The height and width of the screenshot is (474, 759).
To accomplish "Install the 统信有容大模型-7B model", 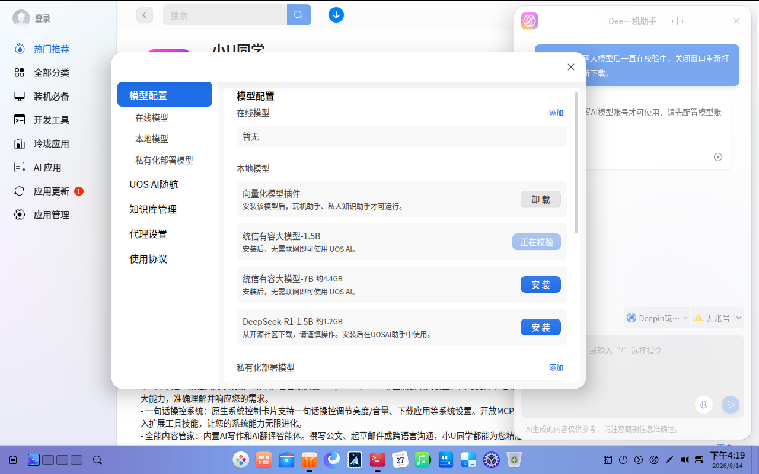I will pyautogui.click(x=541, y=284).
